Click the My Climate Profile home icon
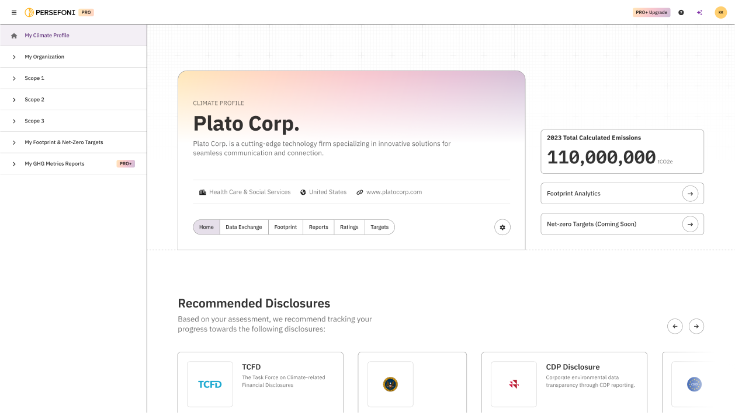Image resolution: width=735 pixels, height=413 pixels. click(x=13, y=35)
